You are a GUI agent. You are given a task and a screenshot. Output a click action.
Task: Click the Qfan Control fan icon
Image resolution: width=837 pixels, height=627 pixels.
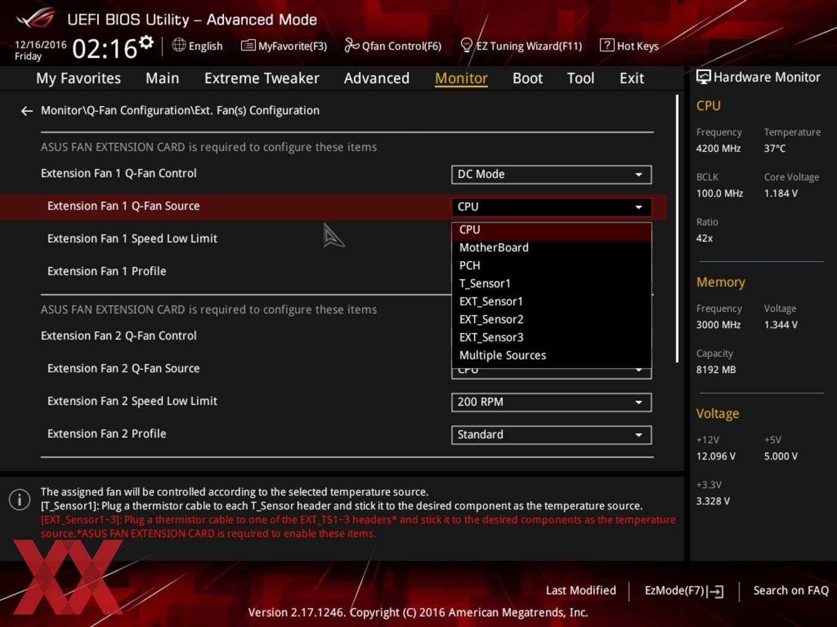point(351,45)
